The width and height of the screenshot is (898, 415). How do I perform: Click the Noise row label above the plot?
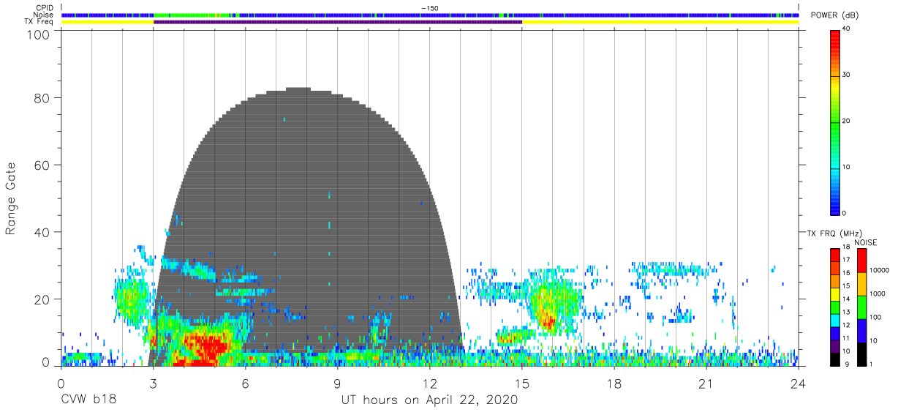[x=44, y=15]
